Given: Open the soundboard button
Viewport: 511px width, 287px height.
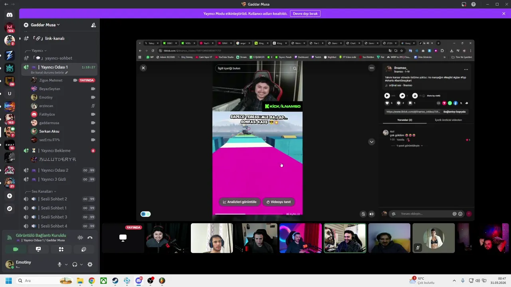Looking at the screenshot, I should click(84, 249).
